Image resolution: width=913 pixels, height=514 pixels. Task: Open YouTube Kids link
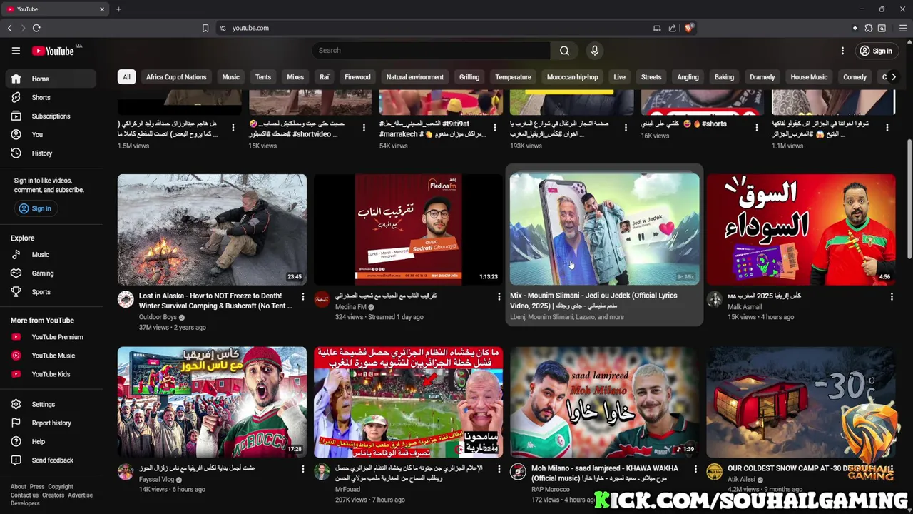click(50, 374)
